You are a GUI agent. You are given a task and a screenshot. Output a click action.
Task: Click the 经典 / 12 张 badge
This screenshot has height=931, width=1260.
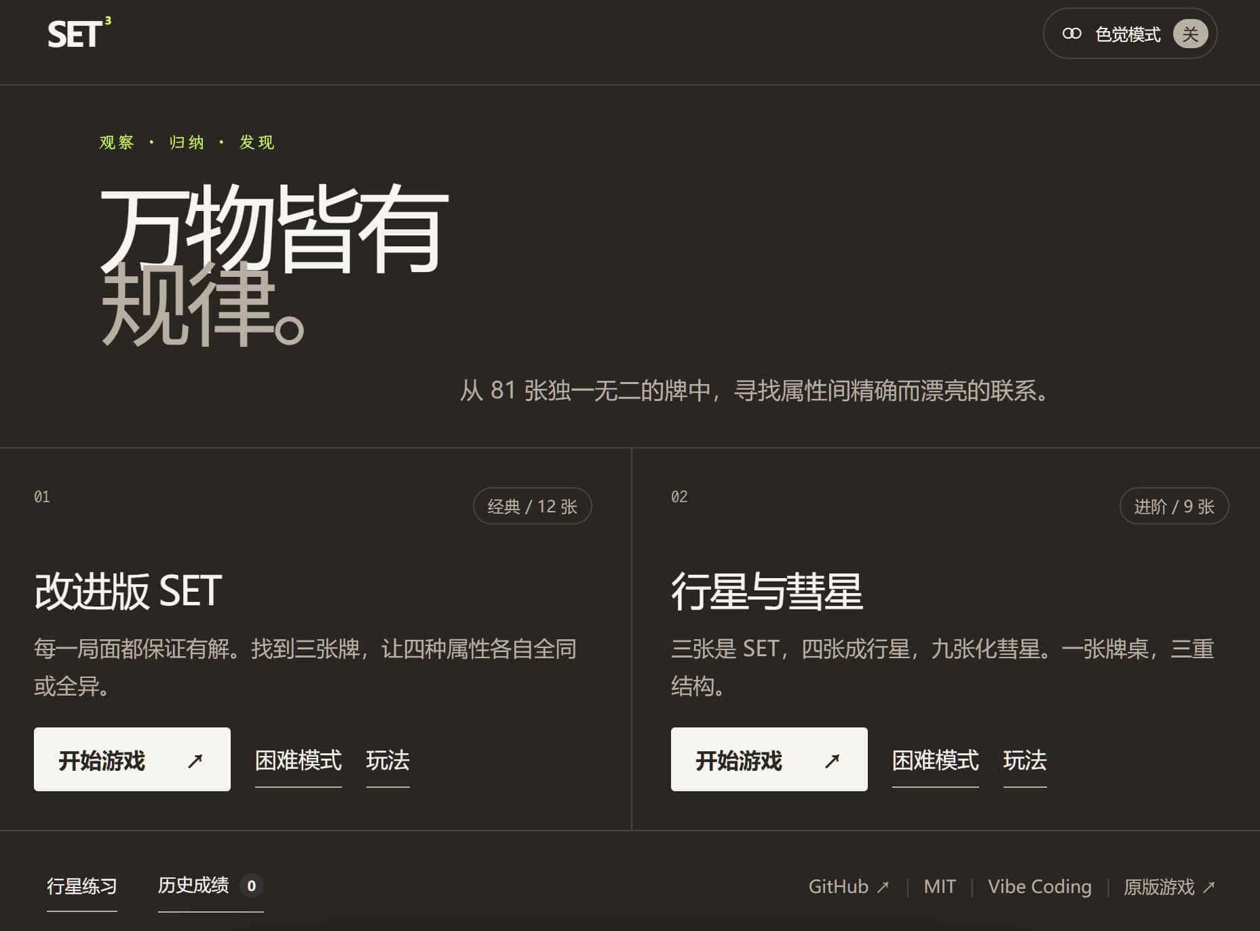pyautogui.click(x=533, y=506)
